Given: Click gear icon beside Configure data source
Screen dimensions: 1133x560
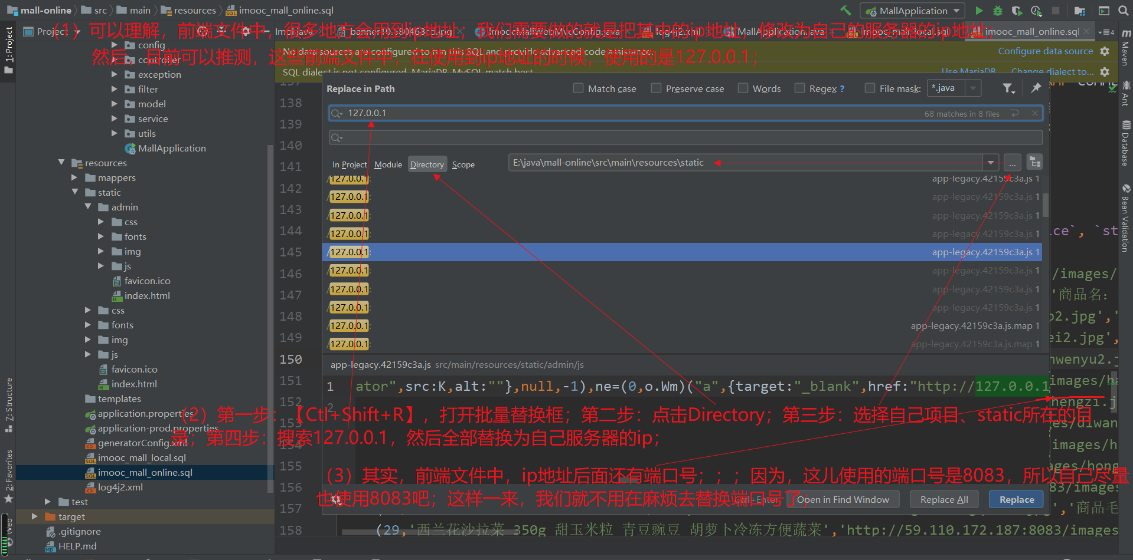Looking at the screenshot, I should click(1105, 51).
